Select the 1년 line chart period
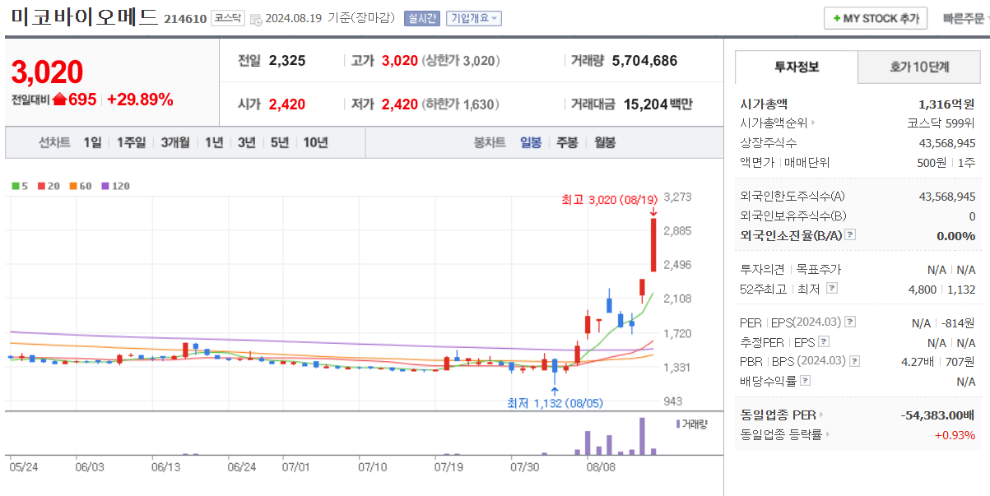 click(214, 142)
